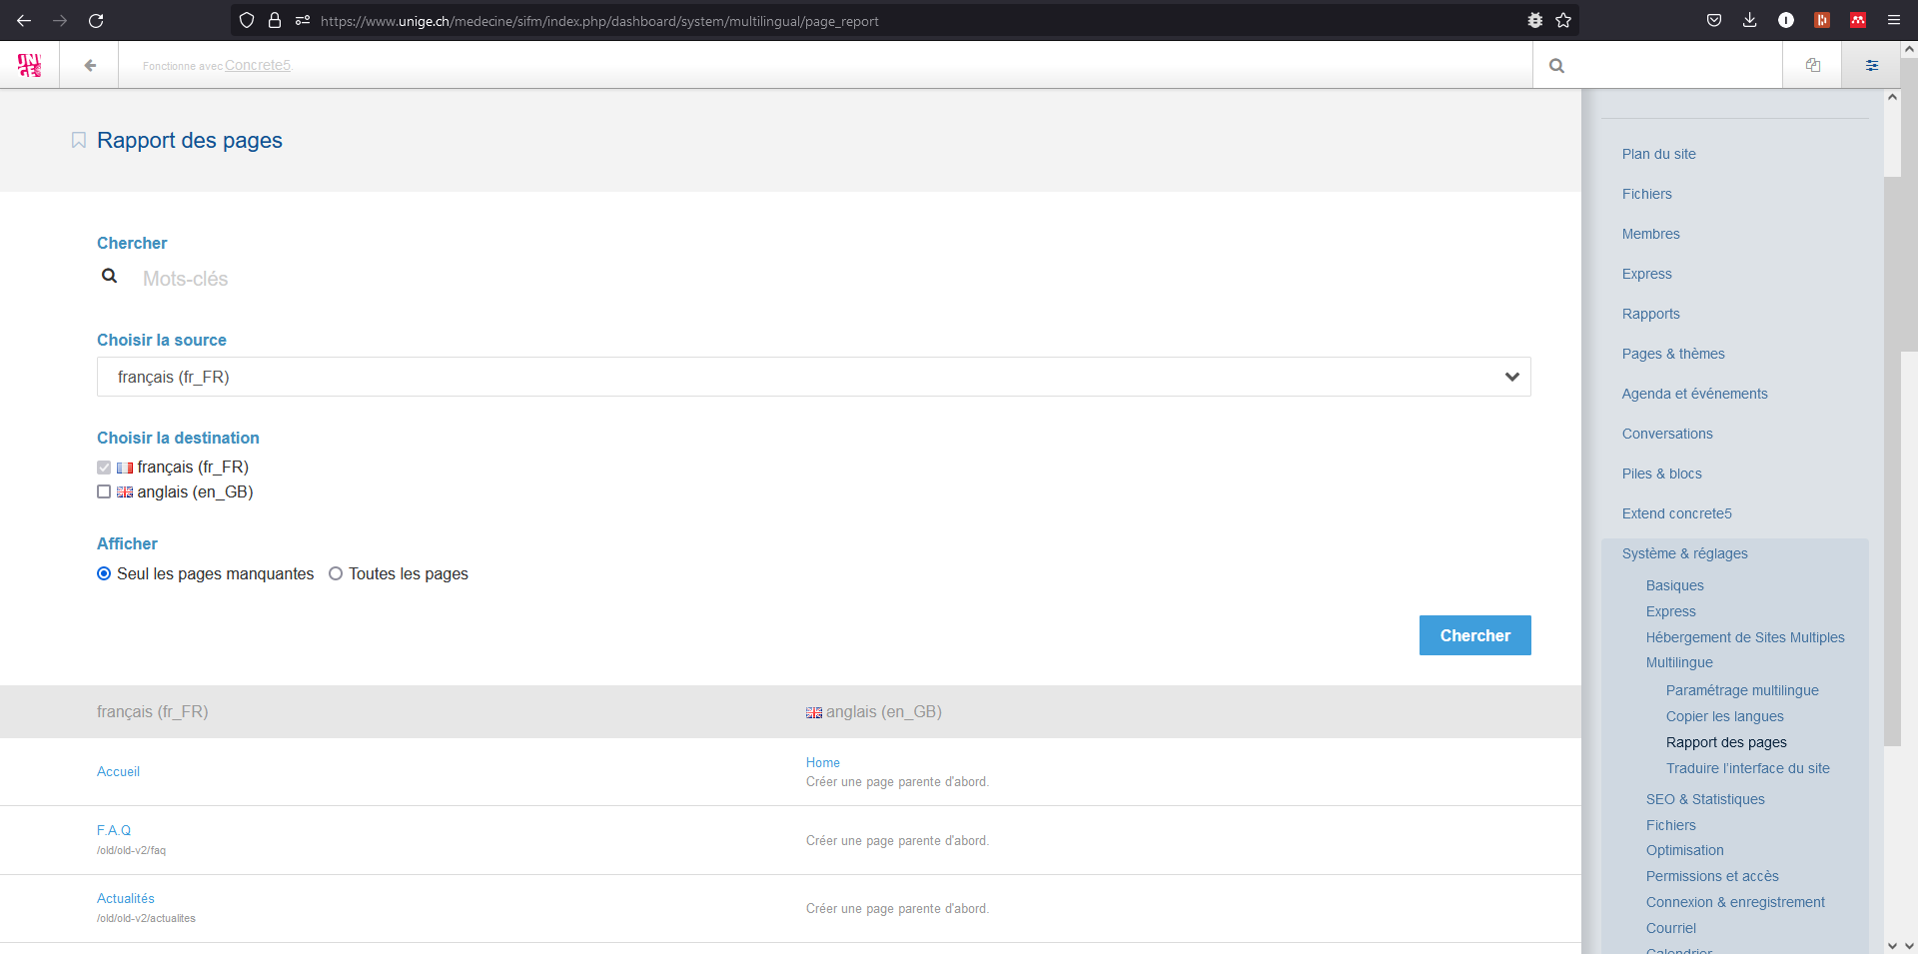Check the anglais (en_GB) destination checkbox

[x=104, y=491]
